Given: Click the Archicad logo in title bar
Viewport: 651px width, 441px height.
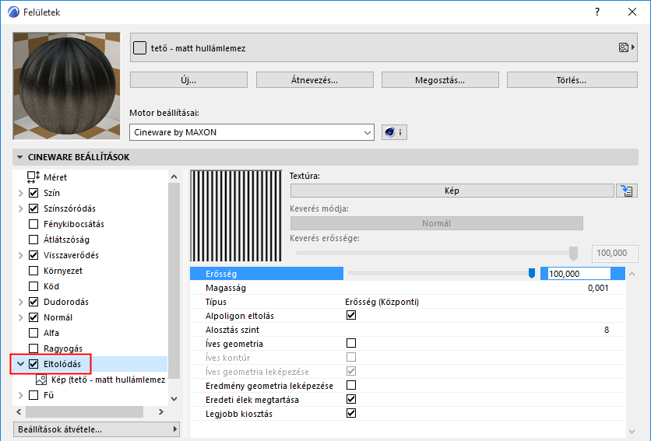Looking at the screenshot, I should point(13,12).
